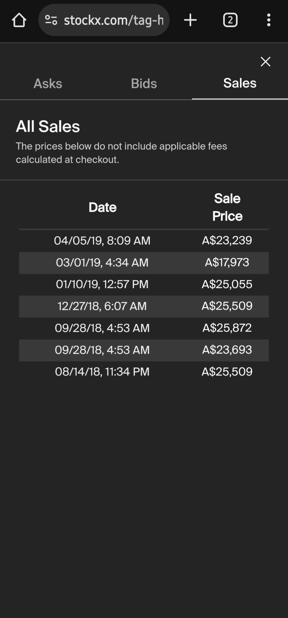
Task: Select the A$25,872 sale price
Action: coord(227,328)
